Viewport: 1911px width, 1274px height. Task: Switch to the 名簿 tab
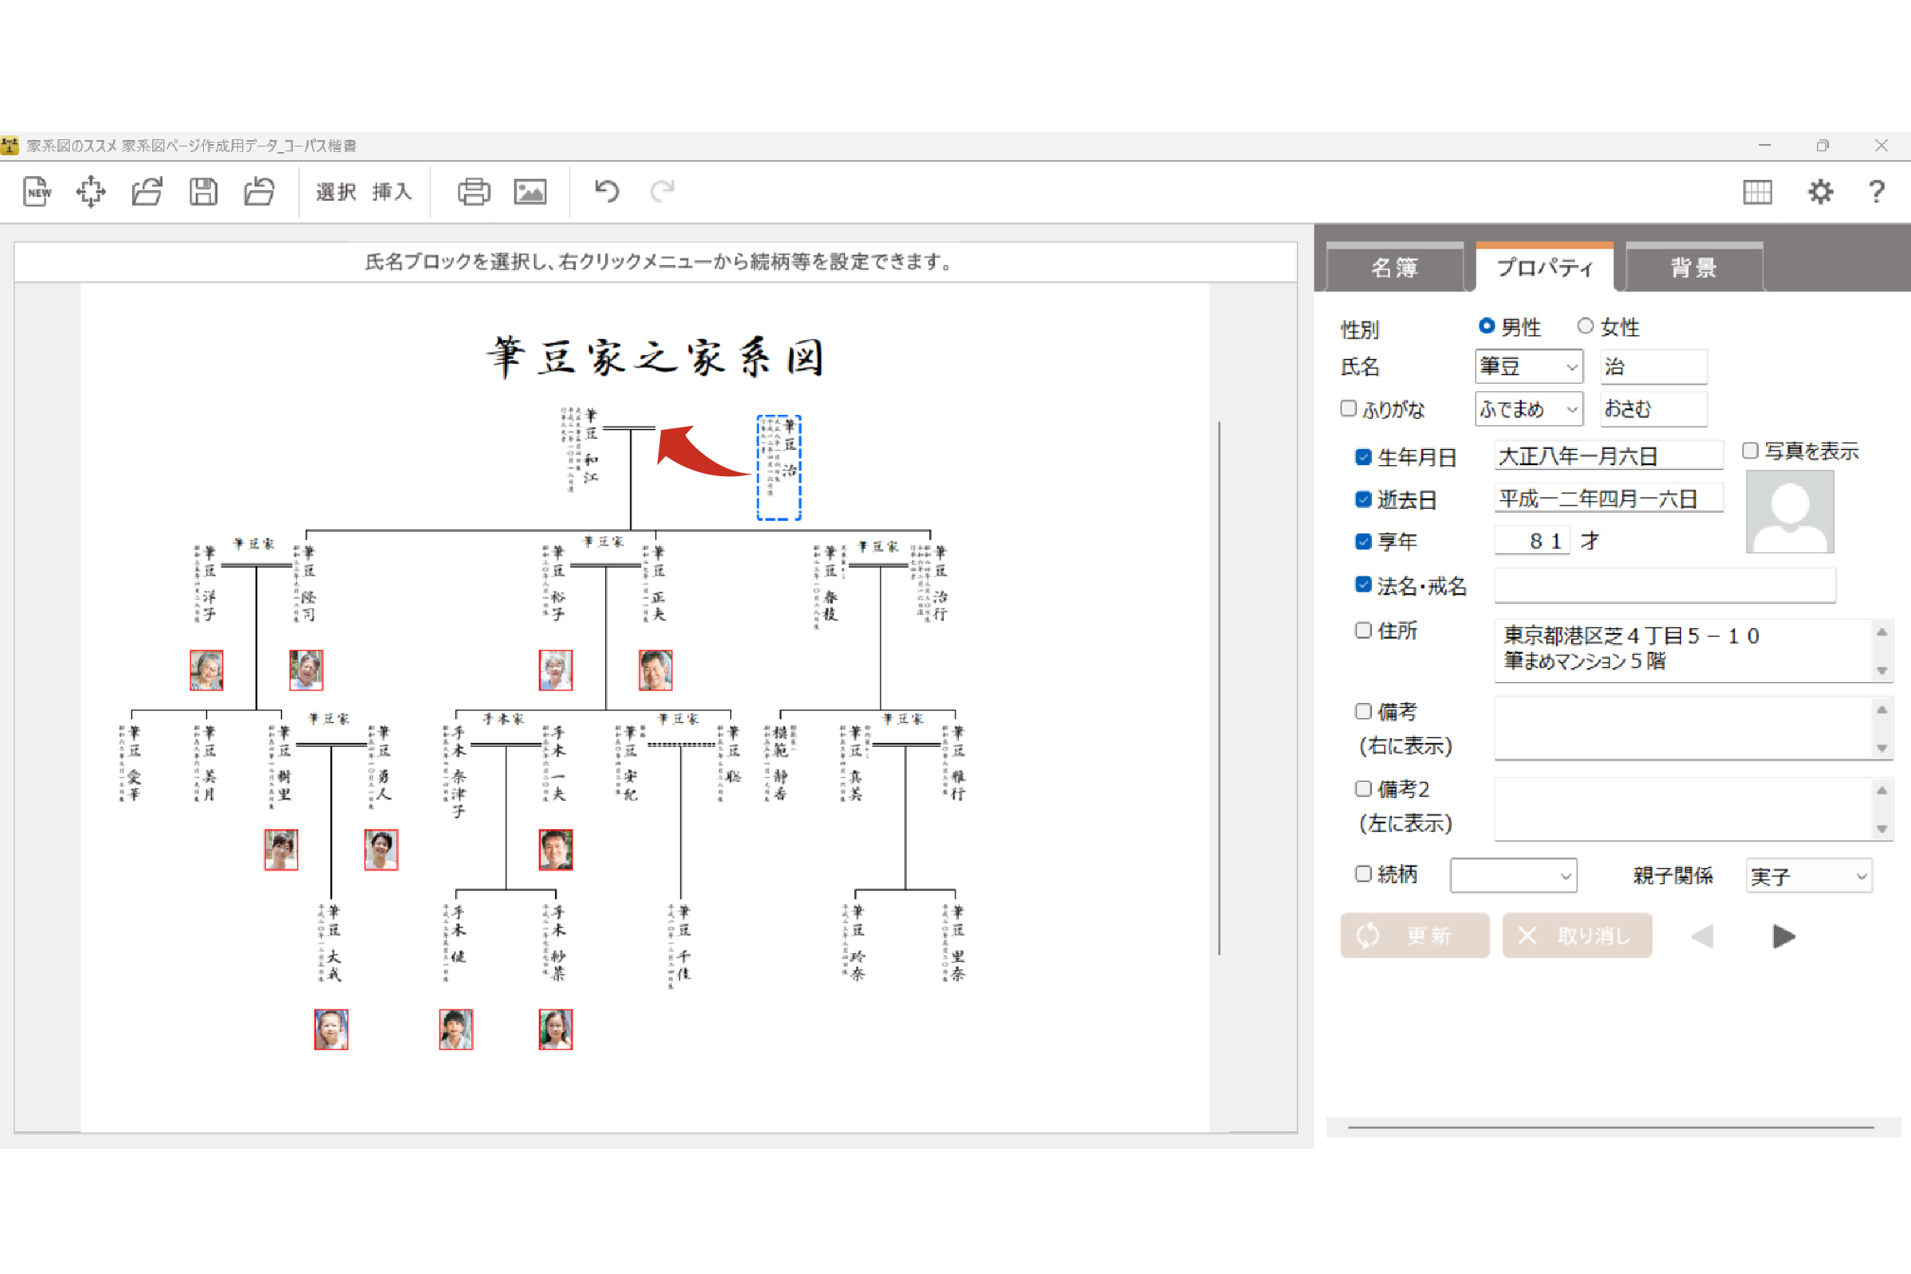tap(1394, 268)
